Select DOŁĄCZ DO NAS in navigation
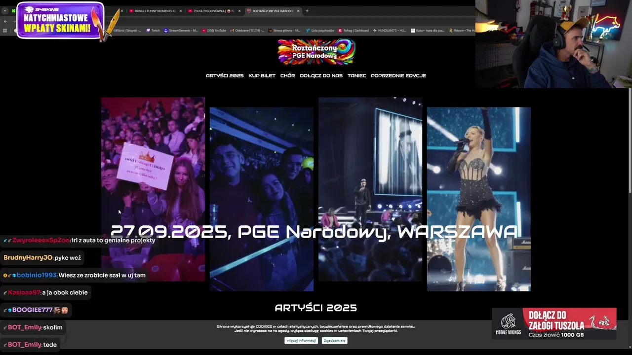 pos(321,75)
